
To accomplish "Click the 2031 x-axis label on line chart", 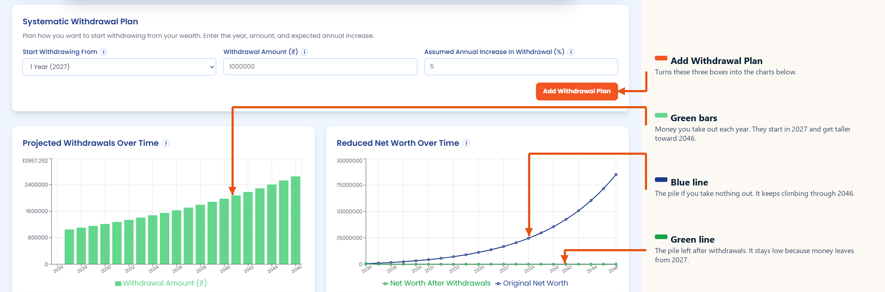I will [429, 269].
